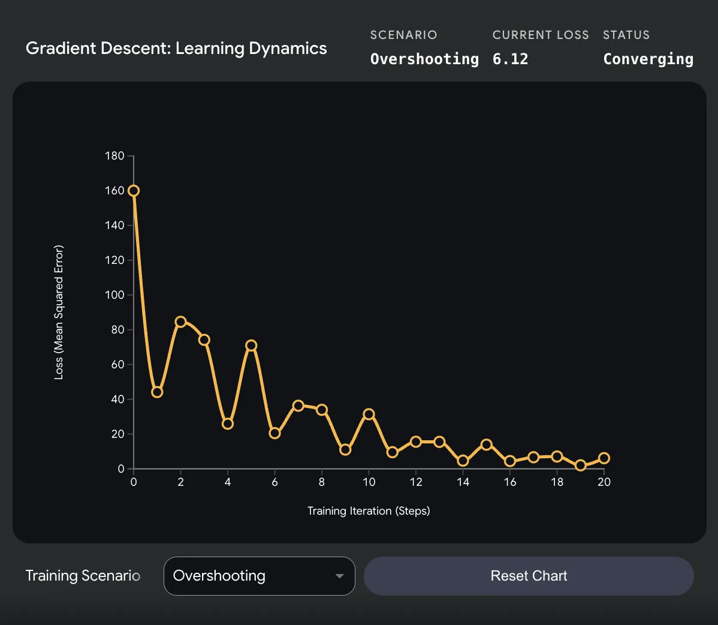
Task: Select the data point at step 12
Action: (416, 441)
